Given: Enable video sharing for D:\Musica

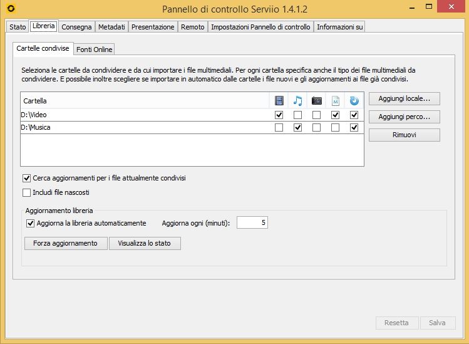Looking at the screenshot, I should (279, 128).
